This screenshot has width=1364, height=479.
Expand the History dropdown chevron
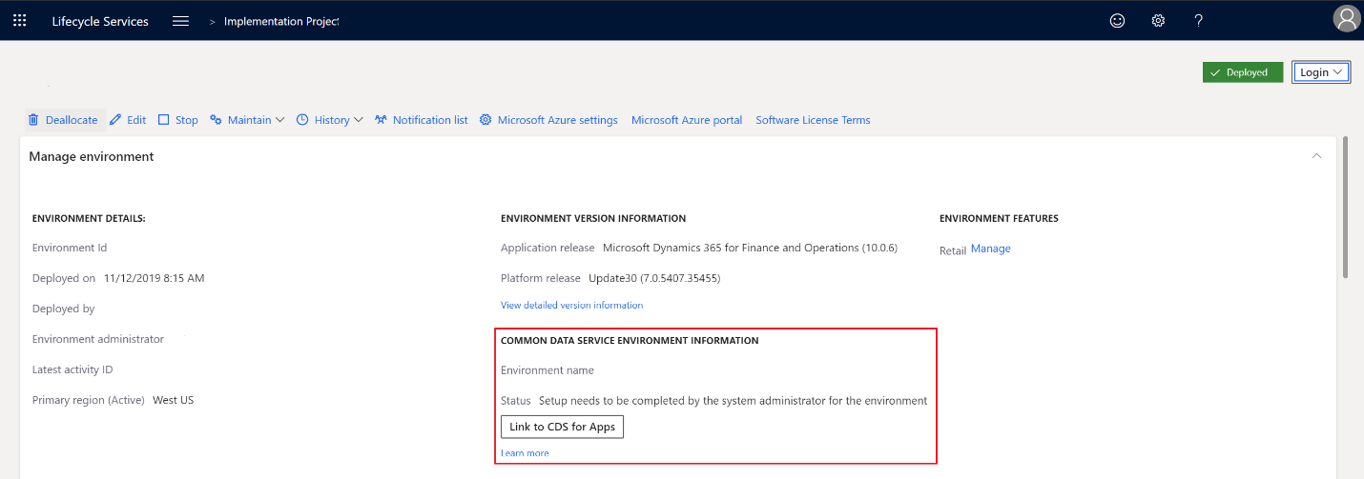coord(359,120)
